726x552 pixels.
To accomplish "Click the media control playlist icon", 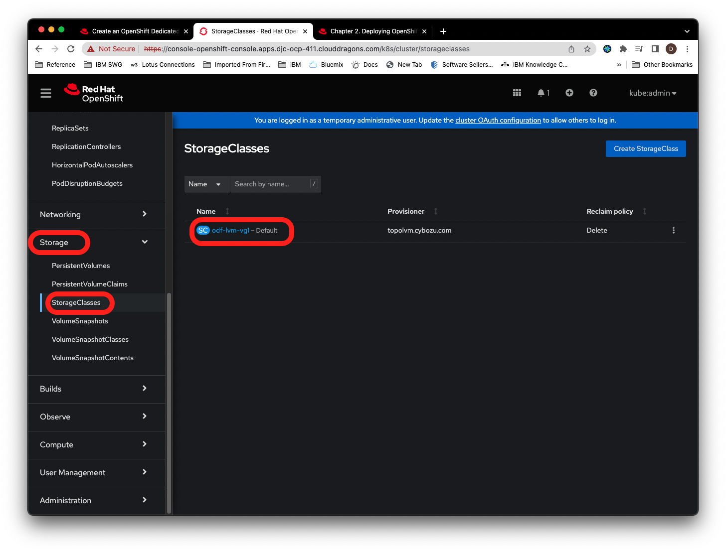I will coord(639,49).
